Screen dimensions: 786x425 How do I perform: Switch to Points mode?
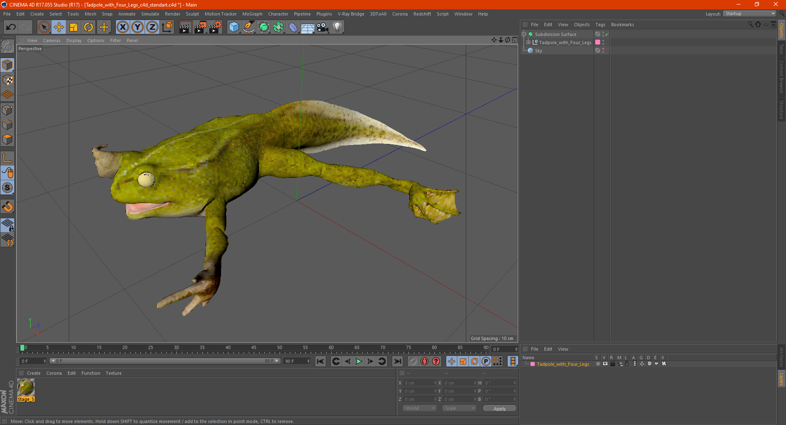[7, 110]
